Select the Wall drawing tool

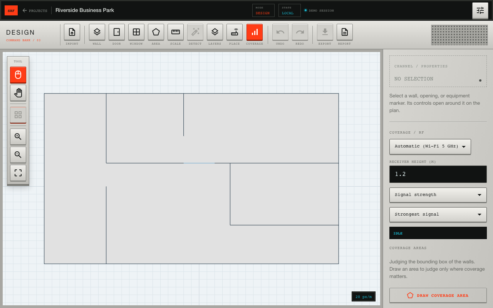pos(97,32)
